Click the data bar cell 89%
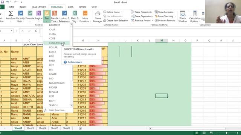 (x=98, y=66)
